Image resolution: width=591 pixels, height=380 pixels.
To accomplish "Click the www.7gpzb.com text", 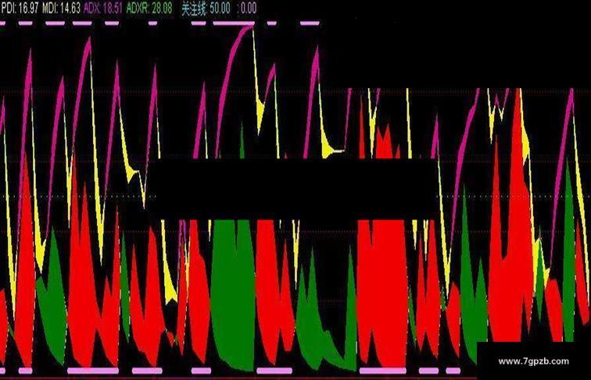I will [x=533, y=361].
